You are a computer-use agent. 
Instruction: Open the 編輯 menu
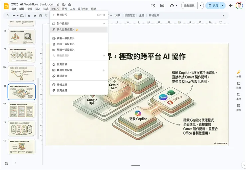pyautogui.click(x=22, y=9)
